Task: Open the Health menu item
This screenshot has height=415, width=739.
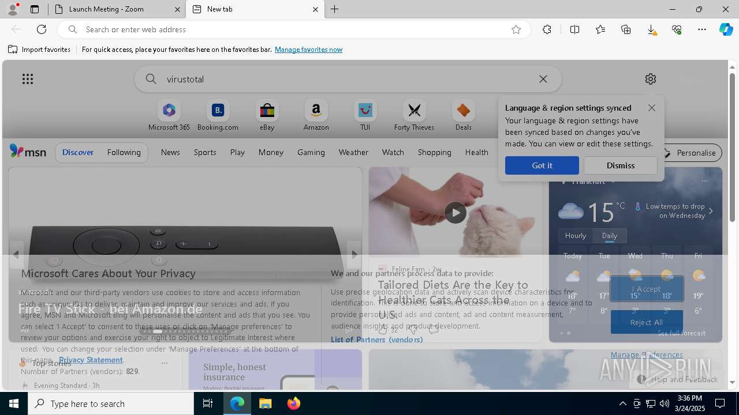Action: click(x=476, y=152)
